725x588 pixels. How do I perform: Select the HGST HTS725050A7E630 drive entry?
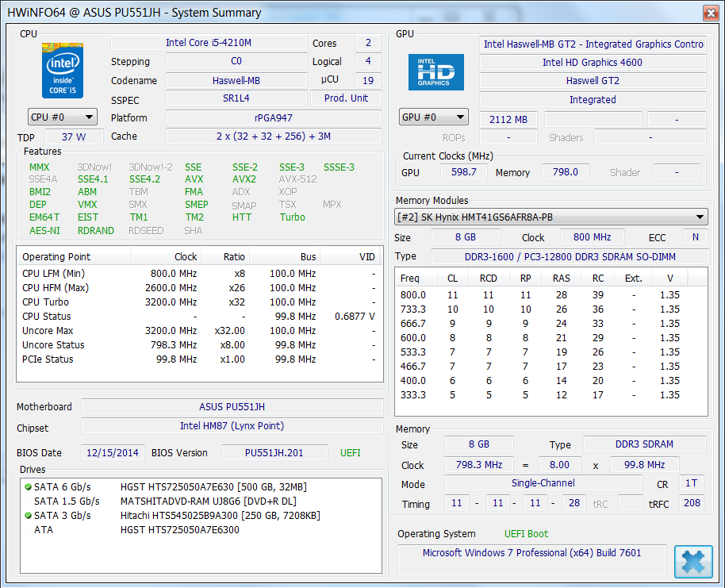pyautogui.click(x=213, y=486)
